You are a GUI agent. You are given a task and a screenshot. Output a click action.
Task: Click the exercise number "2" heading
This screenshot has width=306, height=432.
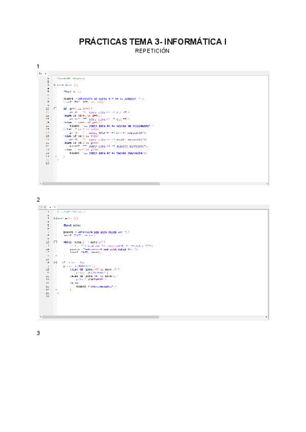(x=38, y=200)
